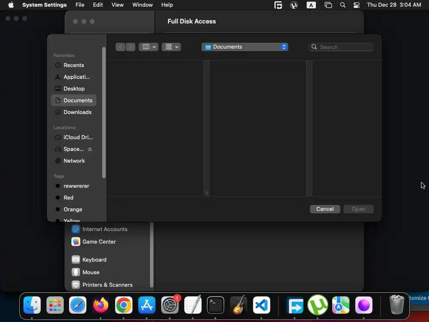
Task: Click the Open button
Action: pyautogui.click(x=359, y=209)
